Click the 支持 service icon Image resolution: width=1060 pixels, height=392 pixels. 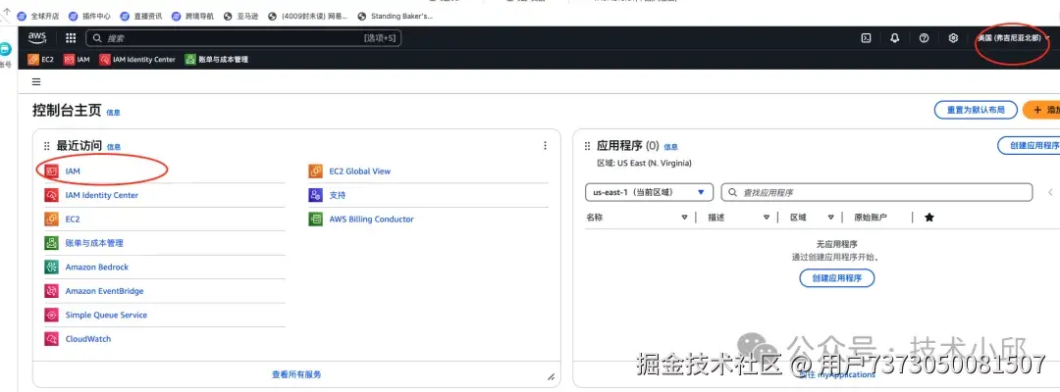tap(316, 195)
